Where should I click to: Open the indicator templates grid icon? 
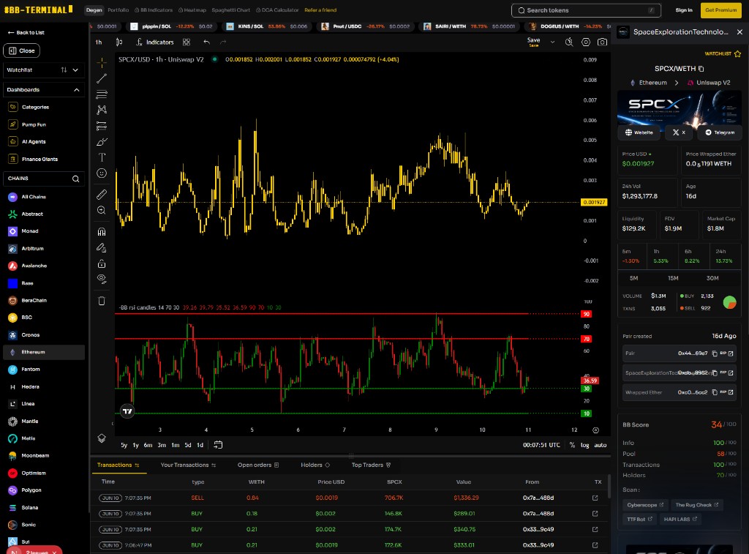(x=187, y=42)
